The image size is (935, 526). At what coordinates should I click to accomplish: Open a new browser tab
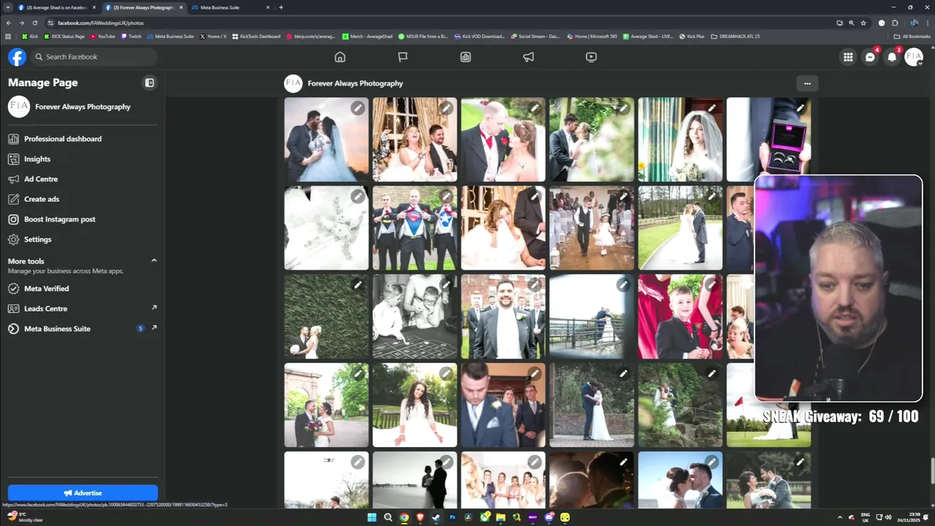click(281, 7)
